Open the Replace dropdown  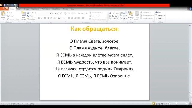click(160, 15)
